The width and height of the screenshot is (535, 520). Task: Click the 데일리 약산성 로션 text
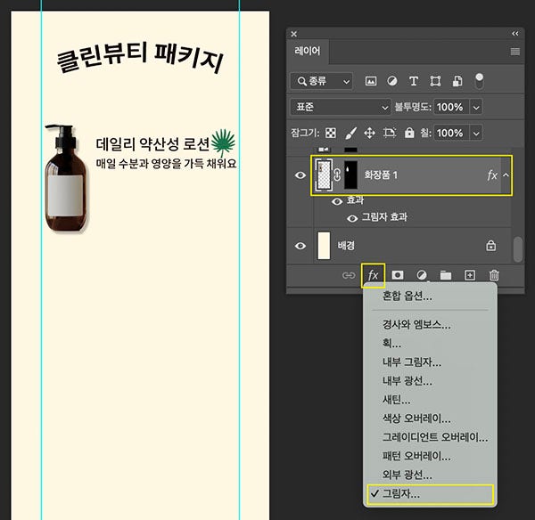click(152, 144)
